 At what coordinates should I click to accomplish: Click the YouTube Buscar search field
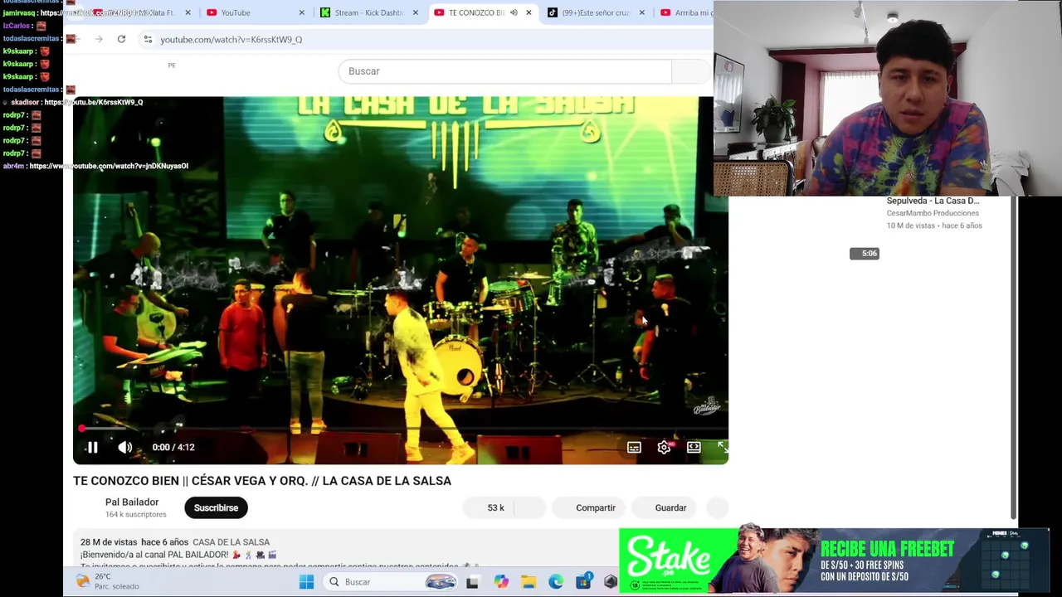click(504, 71)
